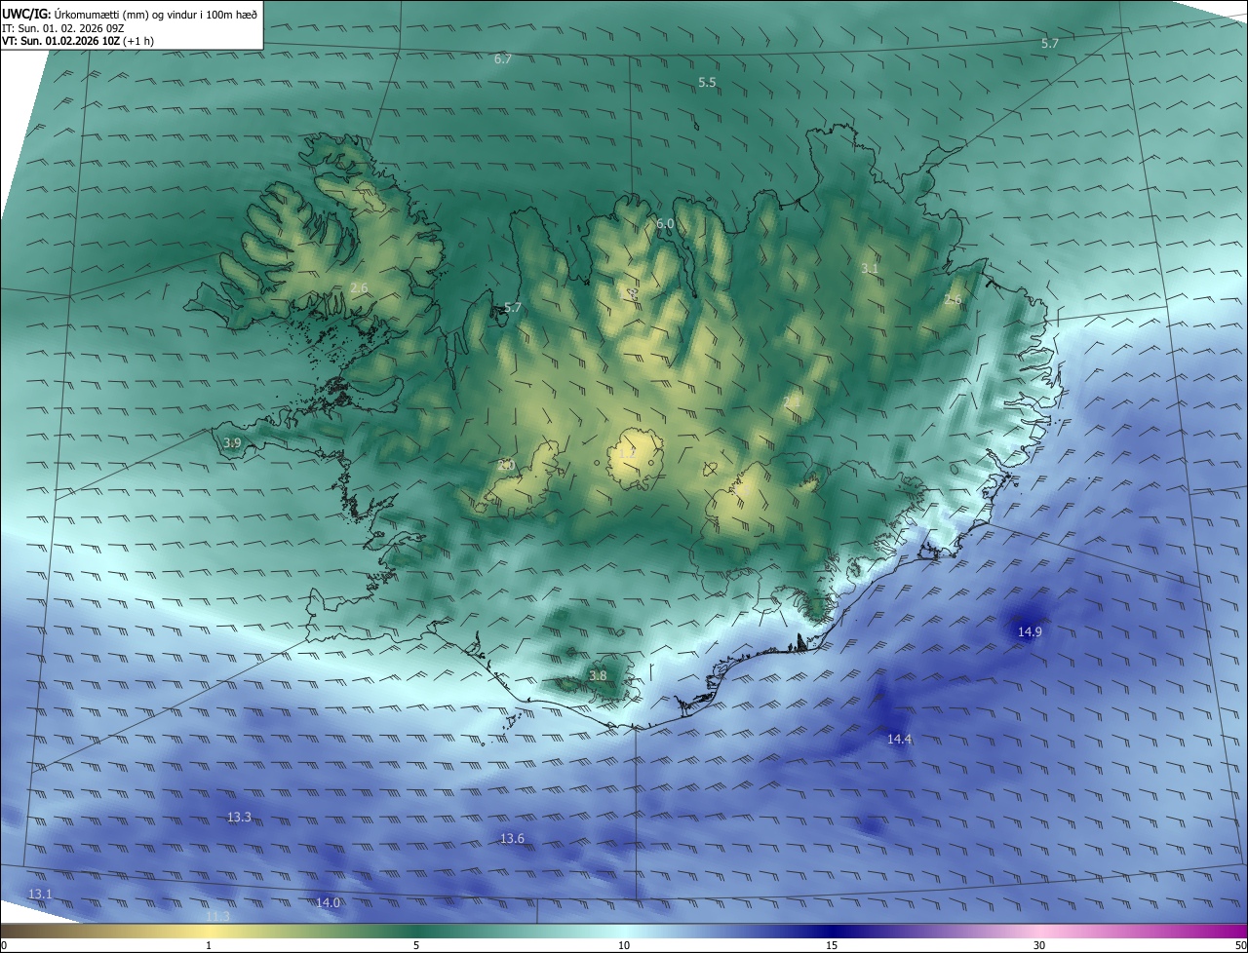This screenshot has height=953, width=1248.
Task: Click the 10 tick on color scale
Action: [x=624, y=945]
